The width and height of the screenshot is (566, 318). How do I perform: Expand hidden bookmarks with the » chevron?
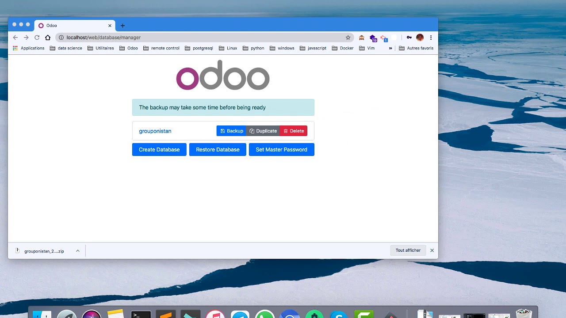tap(390, 48)
